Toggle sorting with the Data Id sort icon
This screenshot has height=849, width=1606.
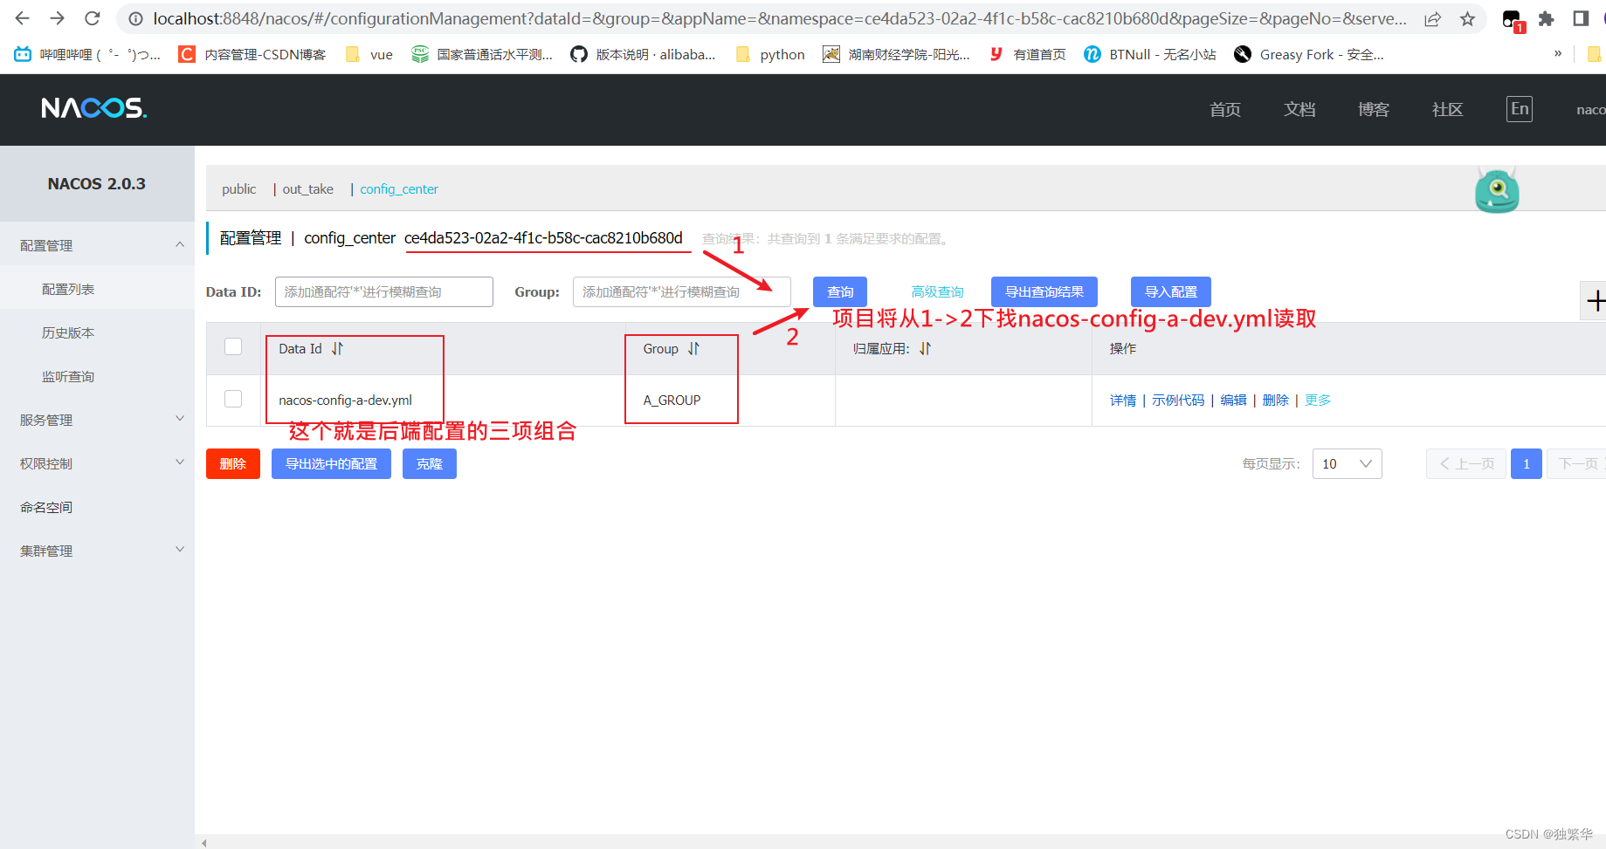[x=338, y=348]
